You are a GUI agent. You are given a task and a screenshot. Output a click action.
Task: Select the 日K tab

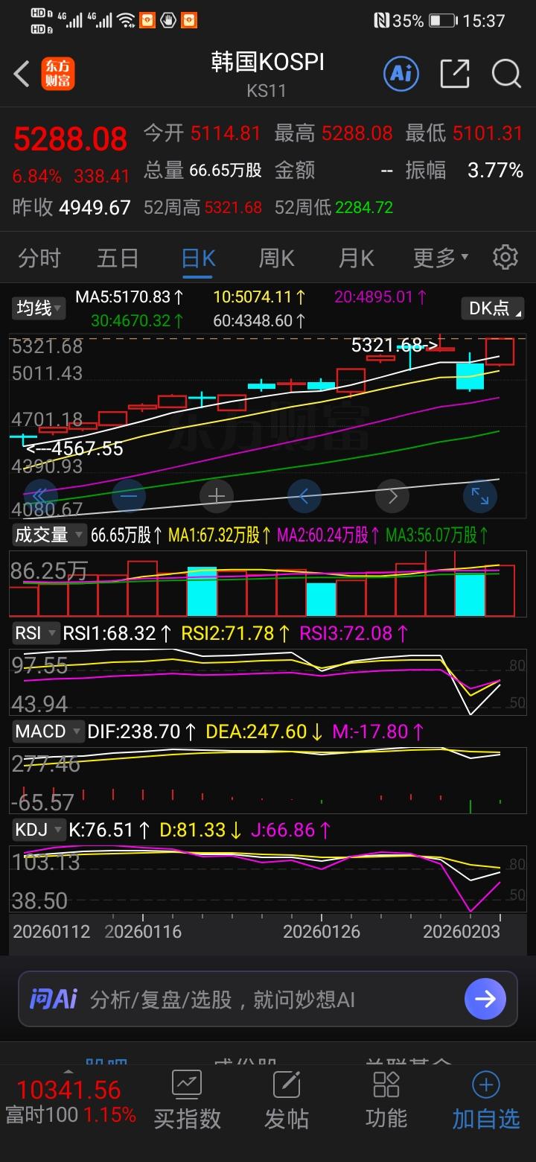[198, 258]
